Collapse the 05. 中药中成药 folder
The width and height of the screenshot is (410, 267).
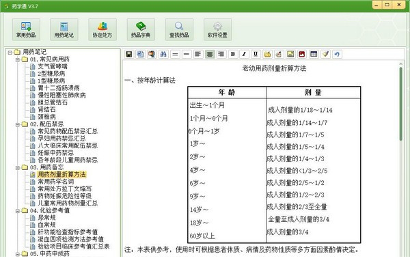pyautogui.click(x=18, y=253)
